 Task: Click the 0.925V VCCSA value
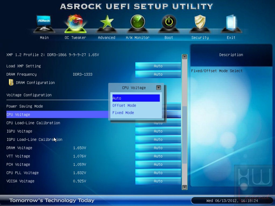[x=80, y=181]
